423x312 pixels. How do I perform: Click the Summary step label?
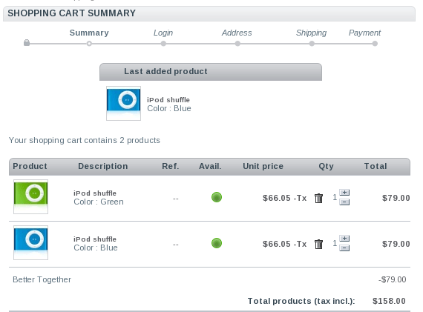click(89, 33)
